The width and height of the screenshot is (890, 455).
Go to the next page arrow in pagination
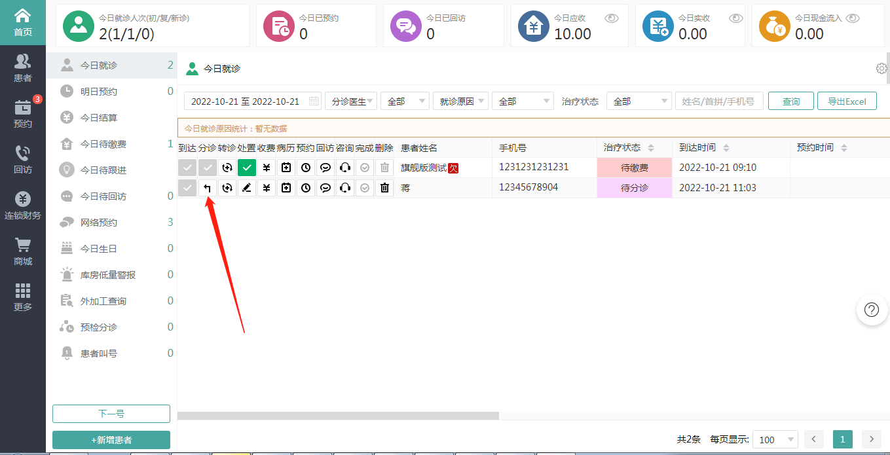(872, 439)
